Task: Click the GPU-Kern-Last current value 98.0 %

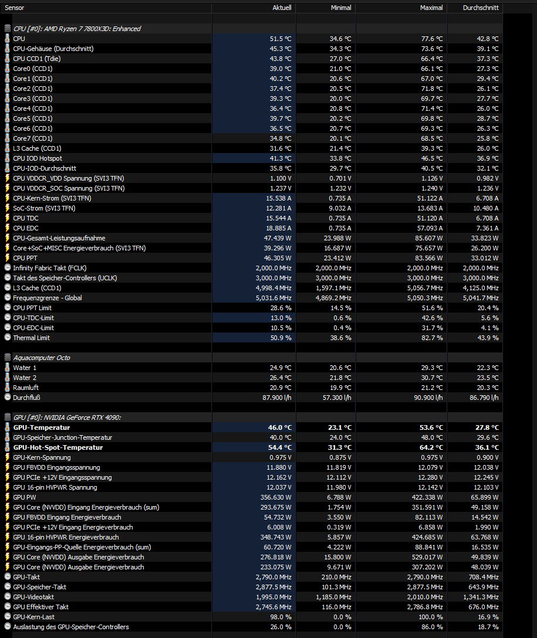Action: (x=281, y=617)
